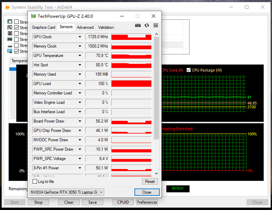Stop the AIDA64 stability test
The image size is (272, 210).
point(38,202)
